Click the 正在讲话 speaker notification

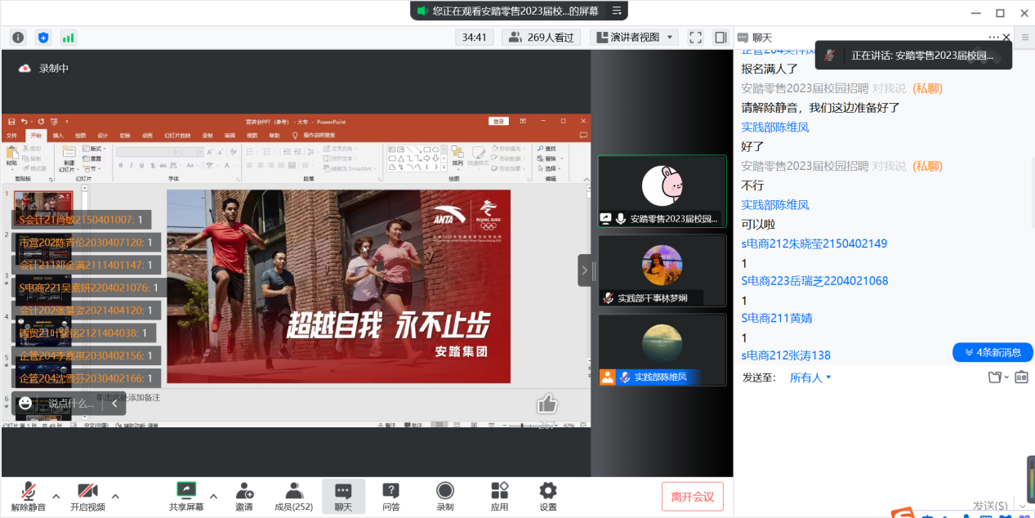click(914, 56)
